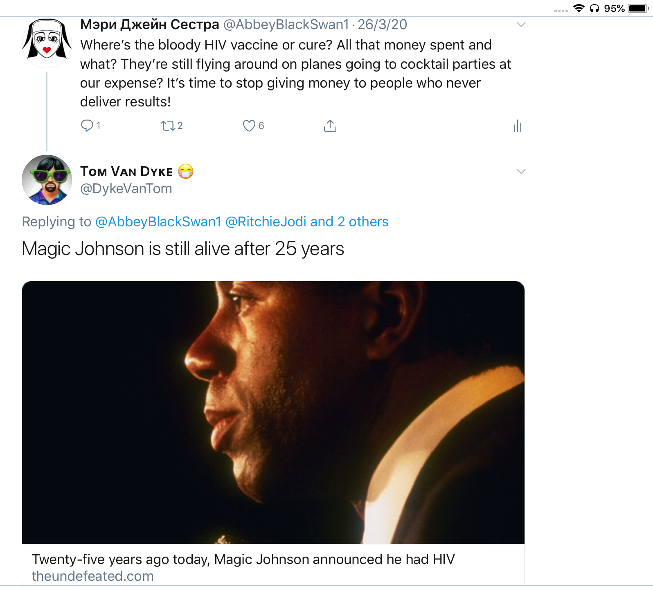
Task: Expand options chevron on Abbey's tweet
Action: pos(521,25)
